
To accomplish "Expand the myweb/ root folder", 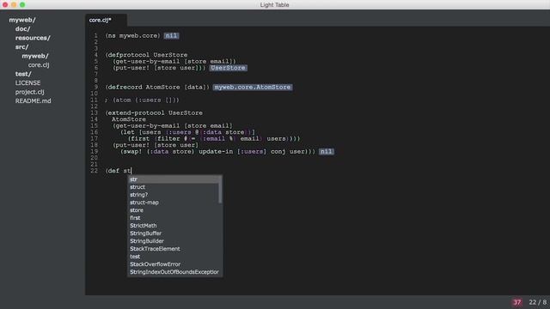I will (22, 20).
